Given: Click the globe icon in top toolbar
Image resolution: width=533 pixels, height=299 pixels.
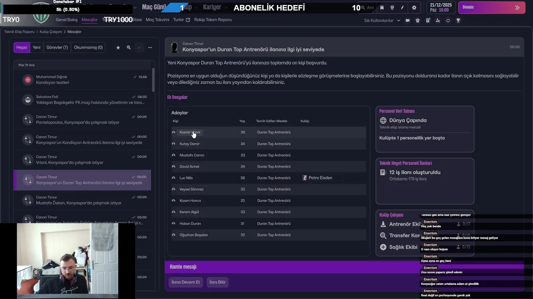Looking at the screenshot, I should (x=392, y=7).
